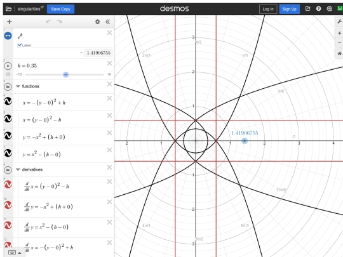Screen dimensions: 343x257
Task: Delete the h = 0.35 expression
Action: click(109, 63)
